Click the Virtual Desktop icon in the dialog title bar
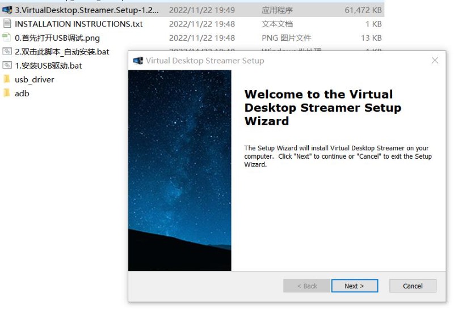 tap(138, 61)
